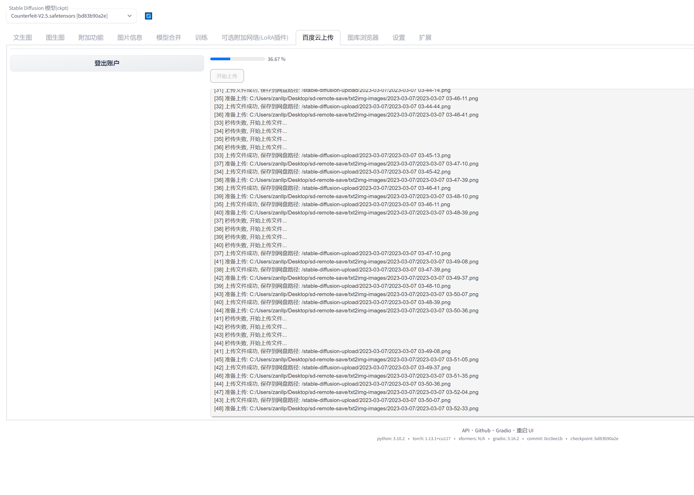Select the 训练 tab
The width and height of the screenshot is (694, 495).
[x=201, y=38]
